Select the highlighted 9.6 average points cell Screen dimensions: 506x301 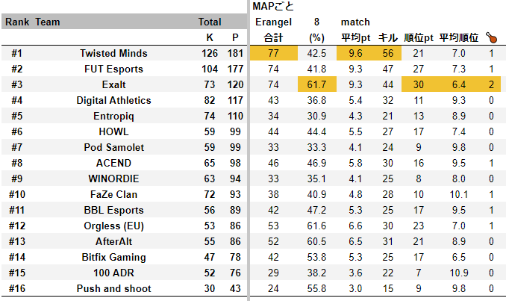coord(354,54)
